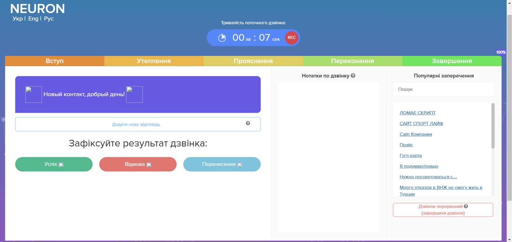Click the Популярні заперечення heading

[444, 75]
